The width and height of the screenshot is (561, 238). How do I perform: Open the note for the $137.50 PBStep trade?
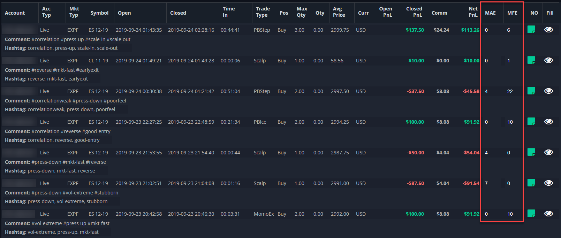click(531, 30)
